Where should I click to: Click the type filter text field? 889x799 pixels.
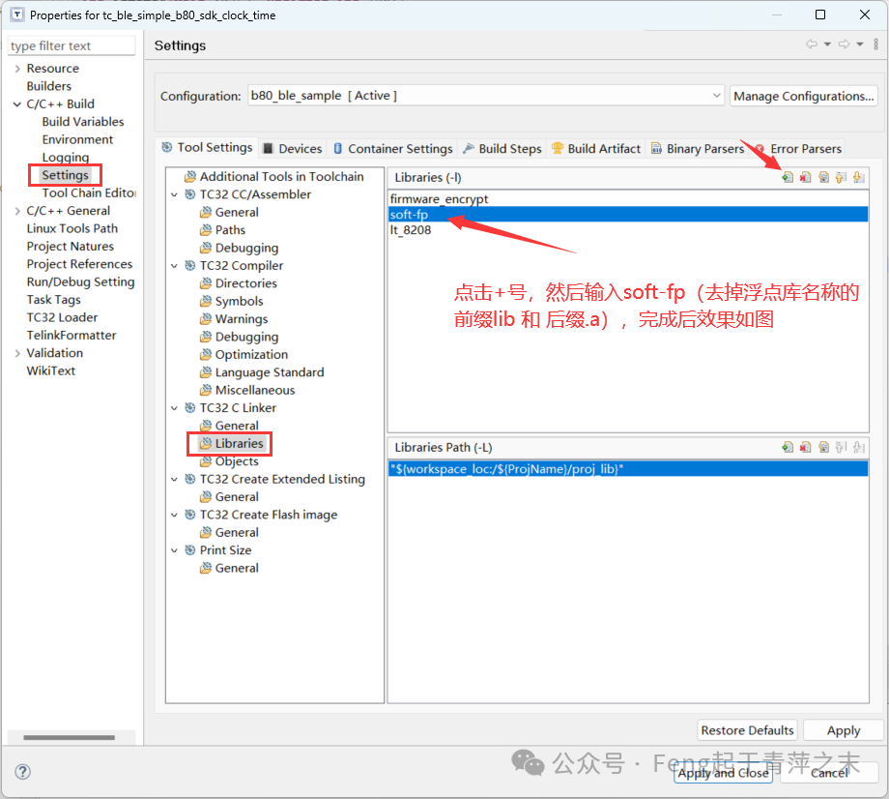[72, 45]
